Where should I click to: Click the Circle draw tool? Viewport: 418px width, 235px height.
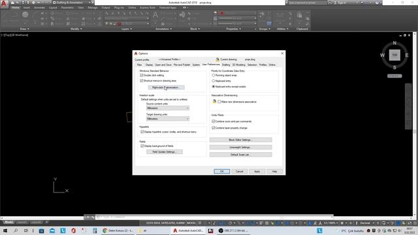[25, 15]
